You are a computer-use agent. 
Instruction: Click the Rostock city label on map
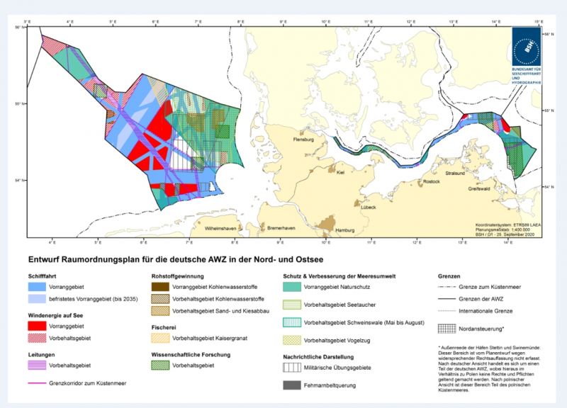coord(432,181)
